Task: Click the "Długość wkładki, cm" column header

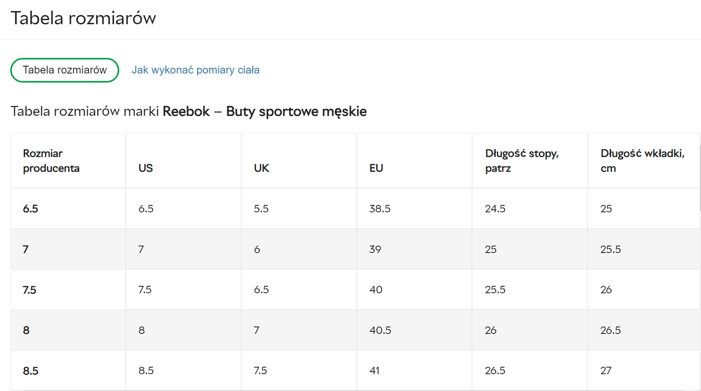Action: [642, 161]
